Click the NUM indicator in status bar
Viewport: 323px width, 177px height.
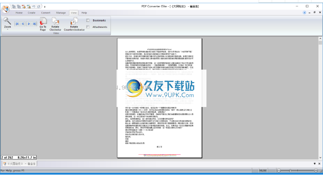[x=263, y=170]
